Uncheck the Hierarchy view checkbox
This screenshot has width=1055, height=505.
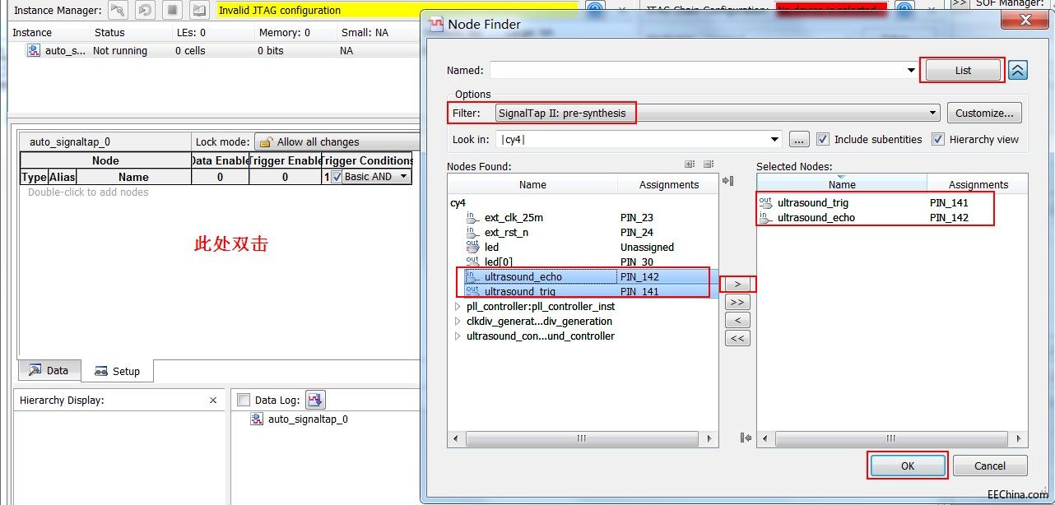[938, 139]
